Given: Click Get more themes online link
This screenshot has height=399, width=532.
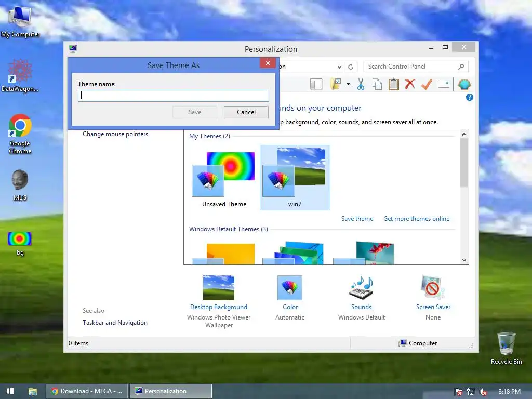Looking at the screenshot, I should [416, 219].
